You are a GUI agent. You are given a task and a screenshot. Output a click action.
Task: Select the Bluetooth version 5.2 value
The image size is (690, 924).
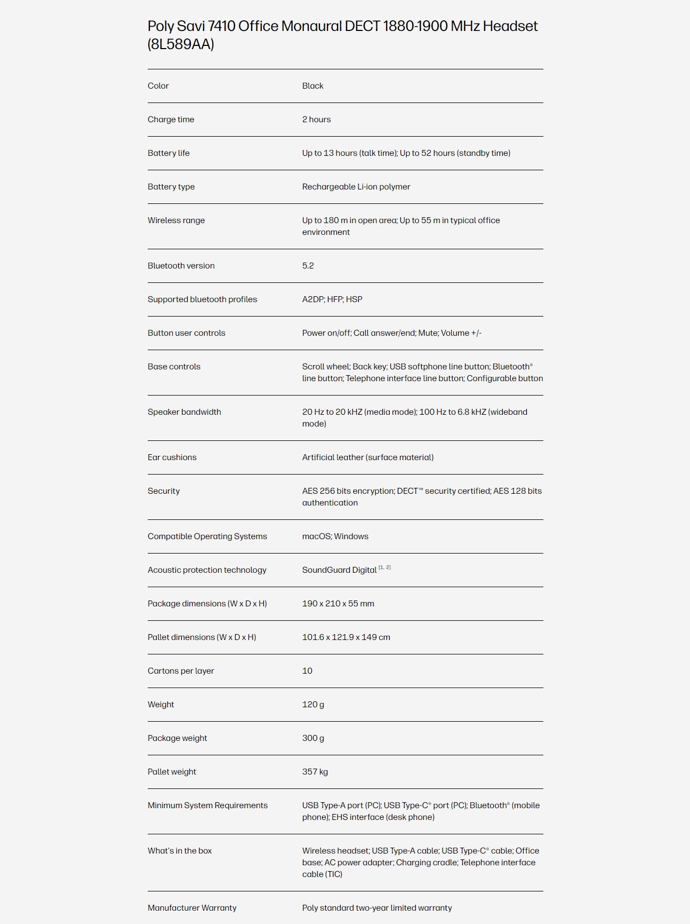point(308,266)
